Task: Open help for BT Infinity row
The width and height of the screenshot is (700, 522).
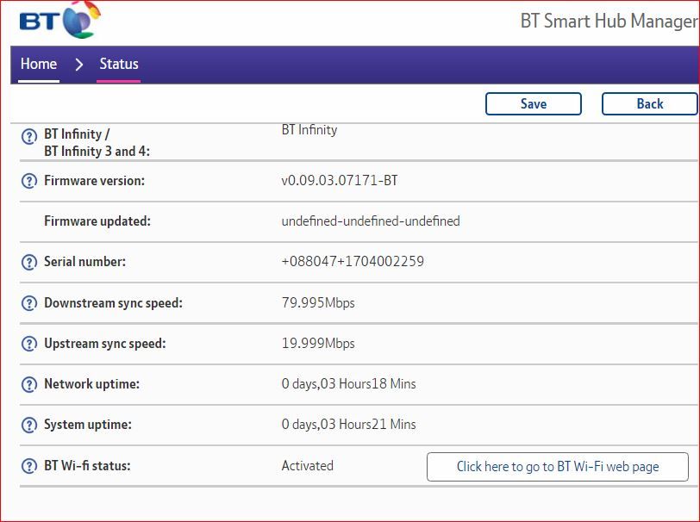Action: [29, 136]
